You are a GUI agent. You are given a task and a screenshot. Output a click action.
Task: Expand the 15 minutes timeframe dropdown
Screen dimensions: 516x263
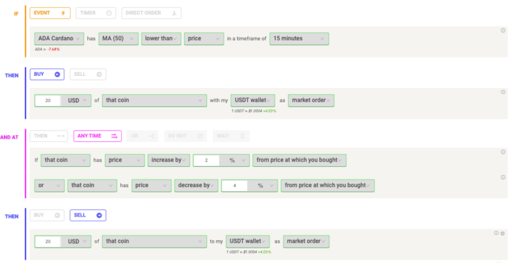(x=299, y=38)
